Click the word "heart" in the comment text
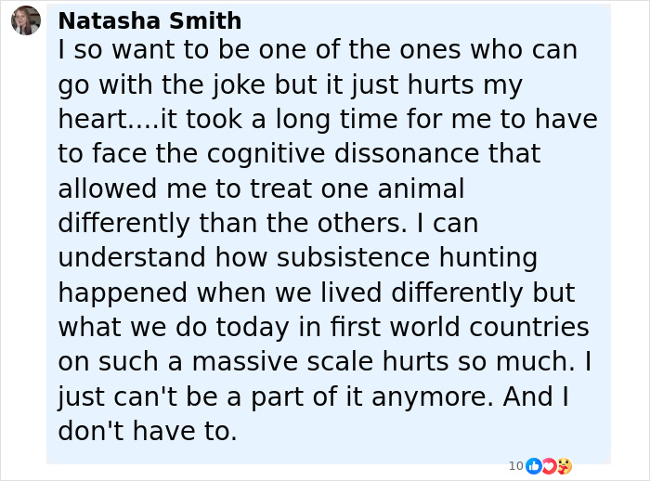Image resolution: width=650 pixels, height=481 pixels. (93, 119)
